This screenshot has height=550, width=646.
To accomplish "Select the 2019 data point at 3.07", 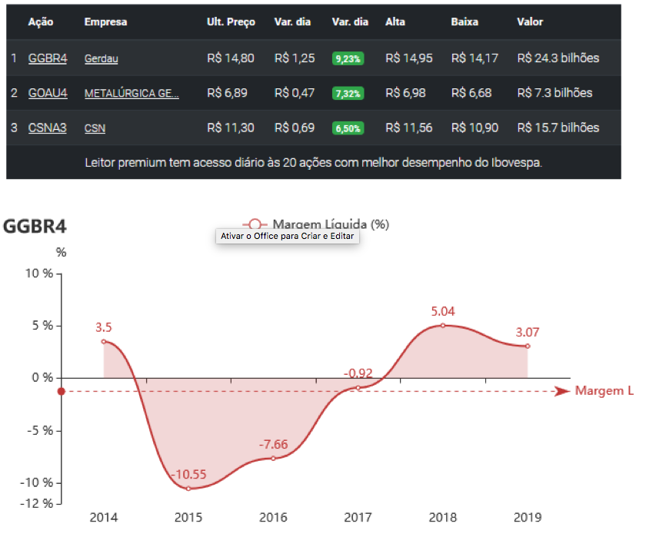I will pos(528,346).
